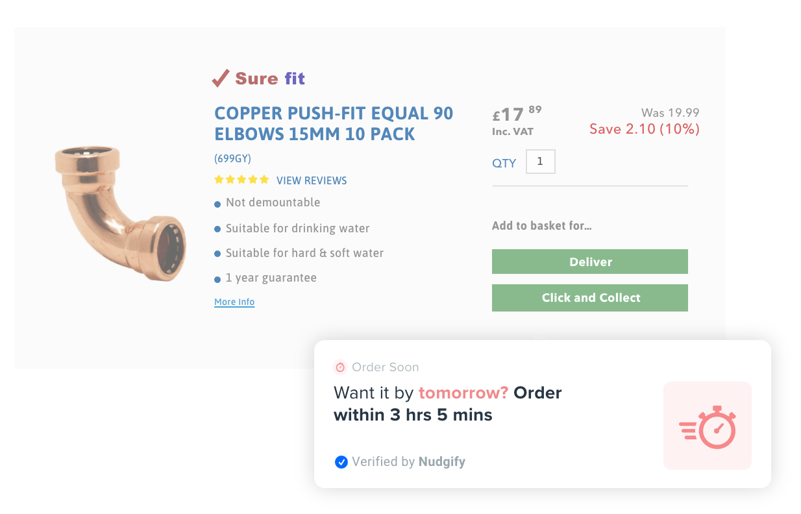Viewport: 801px width, 514px height.
Task: Click the Copper Push-Fit Elbows product title
Action: (x=334, y=123)
